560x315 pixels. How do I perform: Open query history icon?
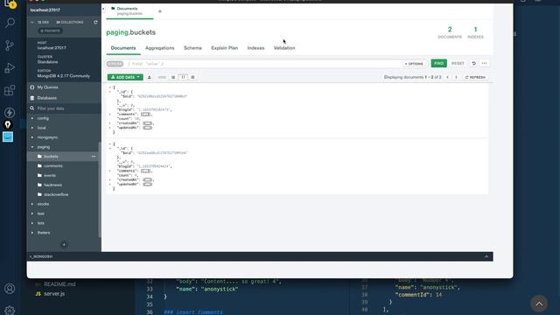(x=474, y=63)
